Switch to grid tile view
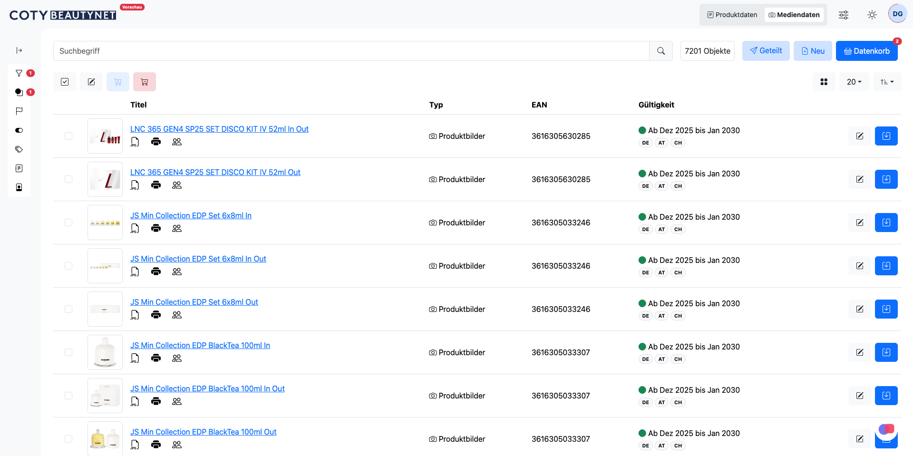Screen dimensions: 913x456 tap(824, 82)
